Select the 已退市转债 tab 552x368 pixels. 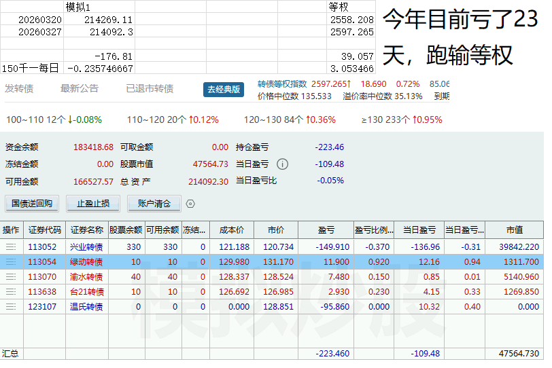pyautogui.click(x=150, y=89)
